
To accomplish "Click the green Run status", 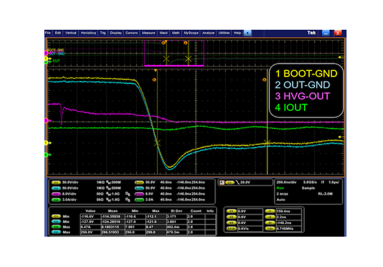I will 280,188.
